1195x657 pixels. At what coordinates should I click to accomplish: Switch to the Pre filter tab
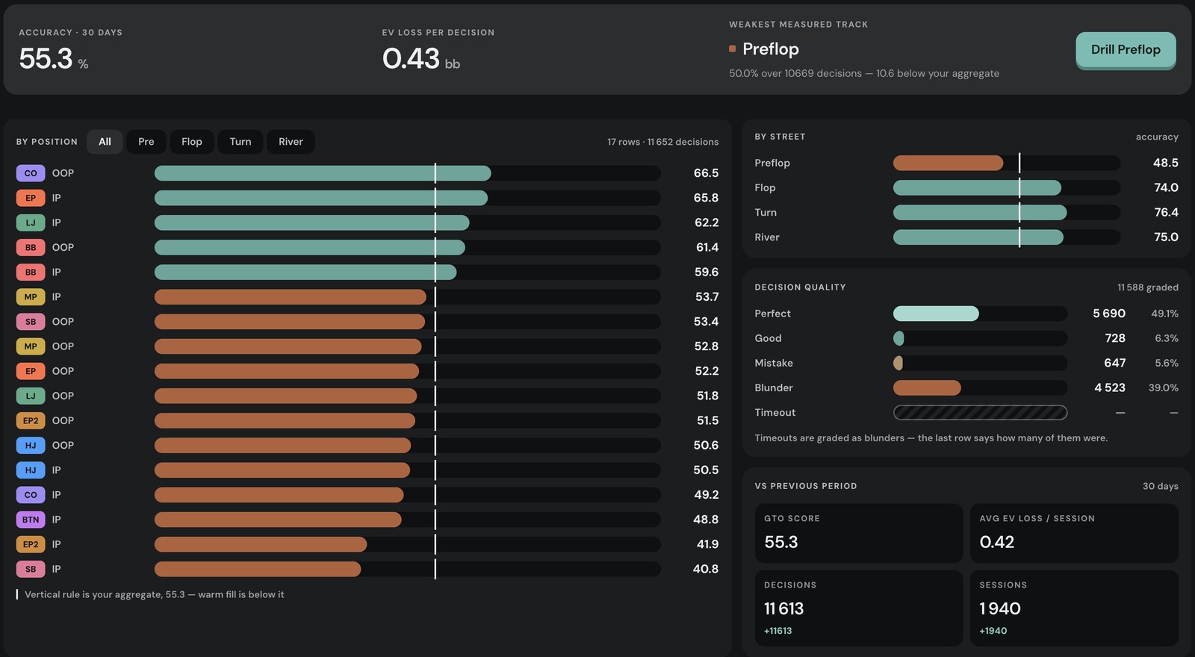(146, 142)
